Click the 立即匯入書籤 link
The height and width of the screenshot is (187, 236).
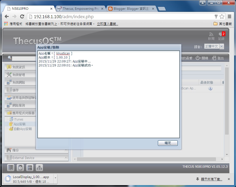pyautogui.click(x=108, y=24)
